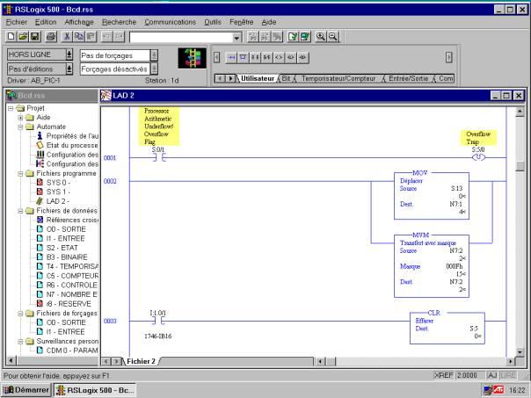Screen dimensions: 531x398
Task: Save the project with the floppy disk icon
Action: (35, 37)
